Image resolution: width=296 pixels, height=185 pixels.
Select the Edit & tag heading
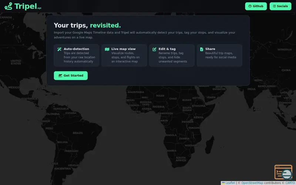(x=167, y=49)
